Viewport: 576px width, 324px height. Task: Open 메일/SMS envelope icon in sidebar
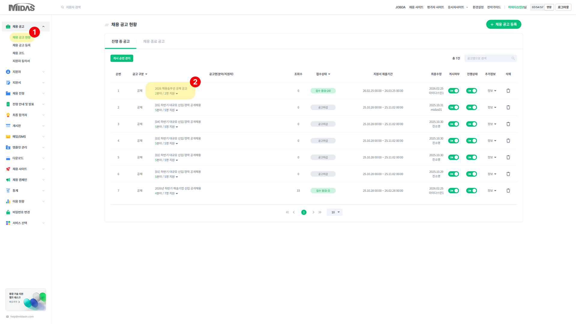[x=8, y=136]
